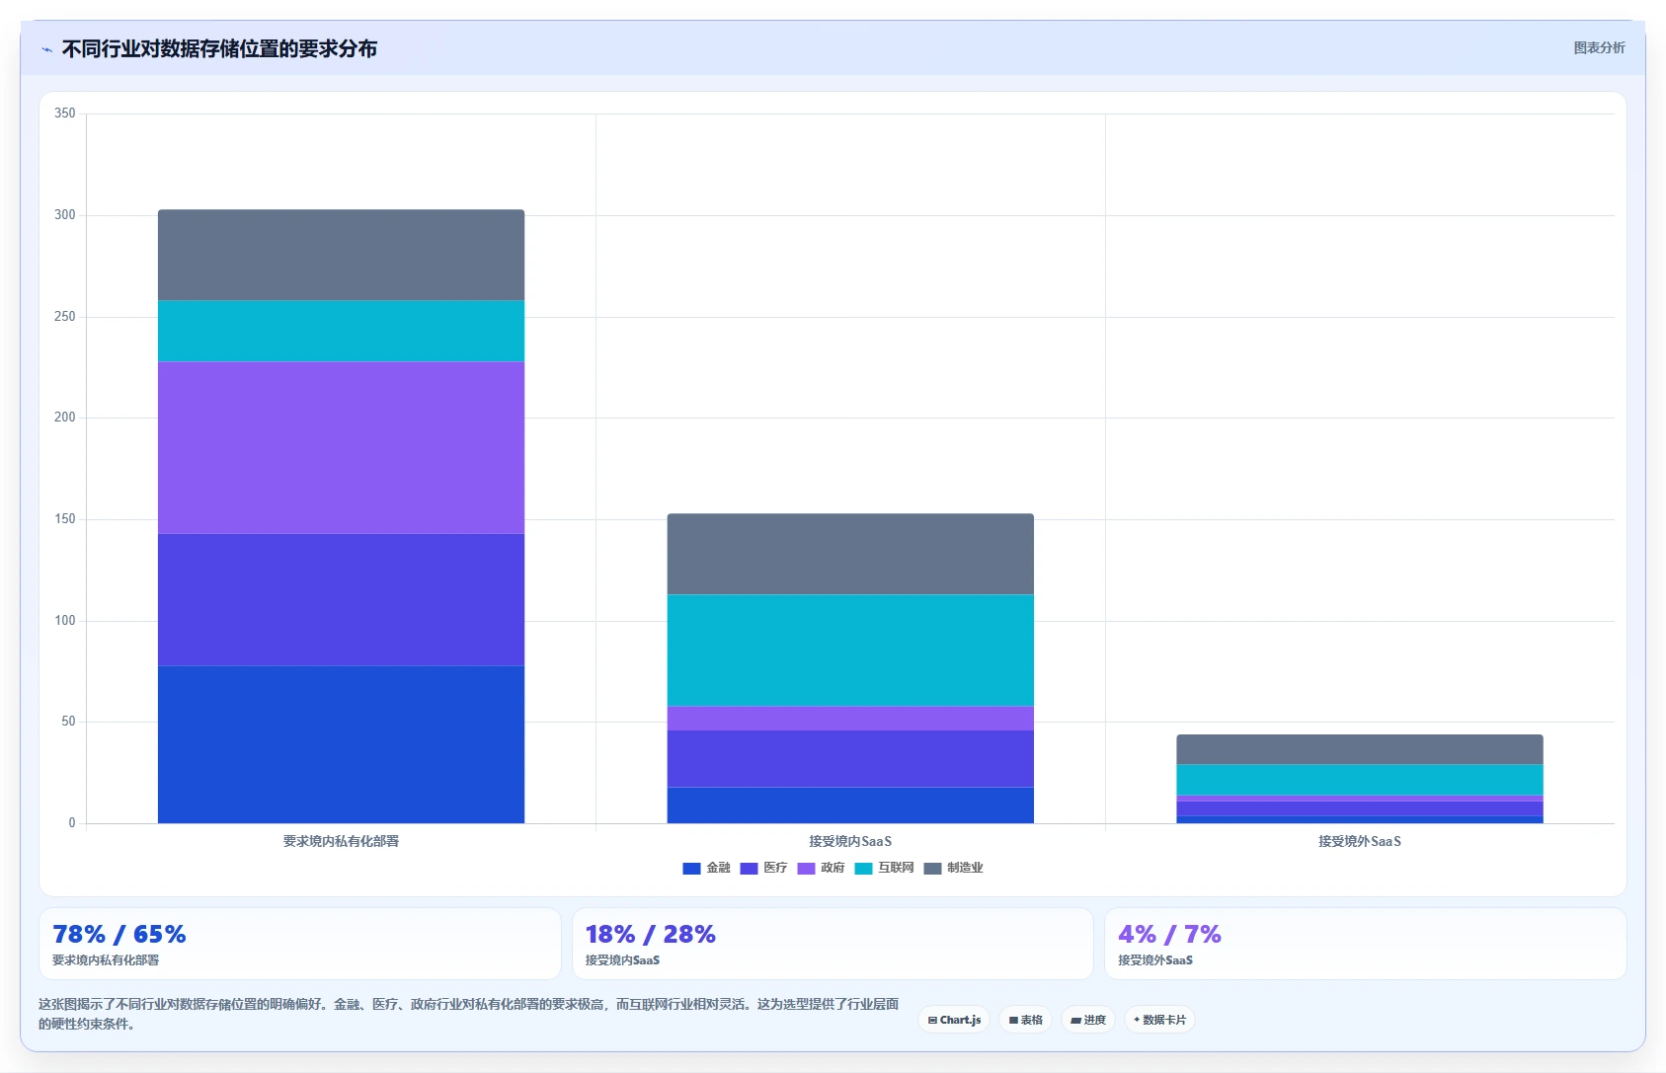Screen dimensions: 1666x1073
Task: Click the 制造业 segment in 接受境外SaaS bar
Action: pos(1360,749)
